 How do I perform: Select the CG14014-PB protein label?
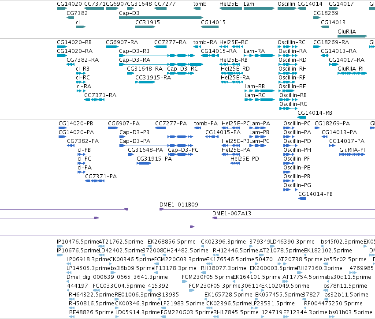[x=316, y=194]
